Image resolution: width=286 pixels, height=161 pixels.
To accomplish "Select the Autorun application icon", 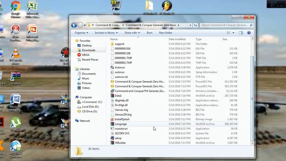I will pyautogui.click(x=112, y=68).
